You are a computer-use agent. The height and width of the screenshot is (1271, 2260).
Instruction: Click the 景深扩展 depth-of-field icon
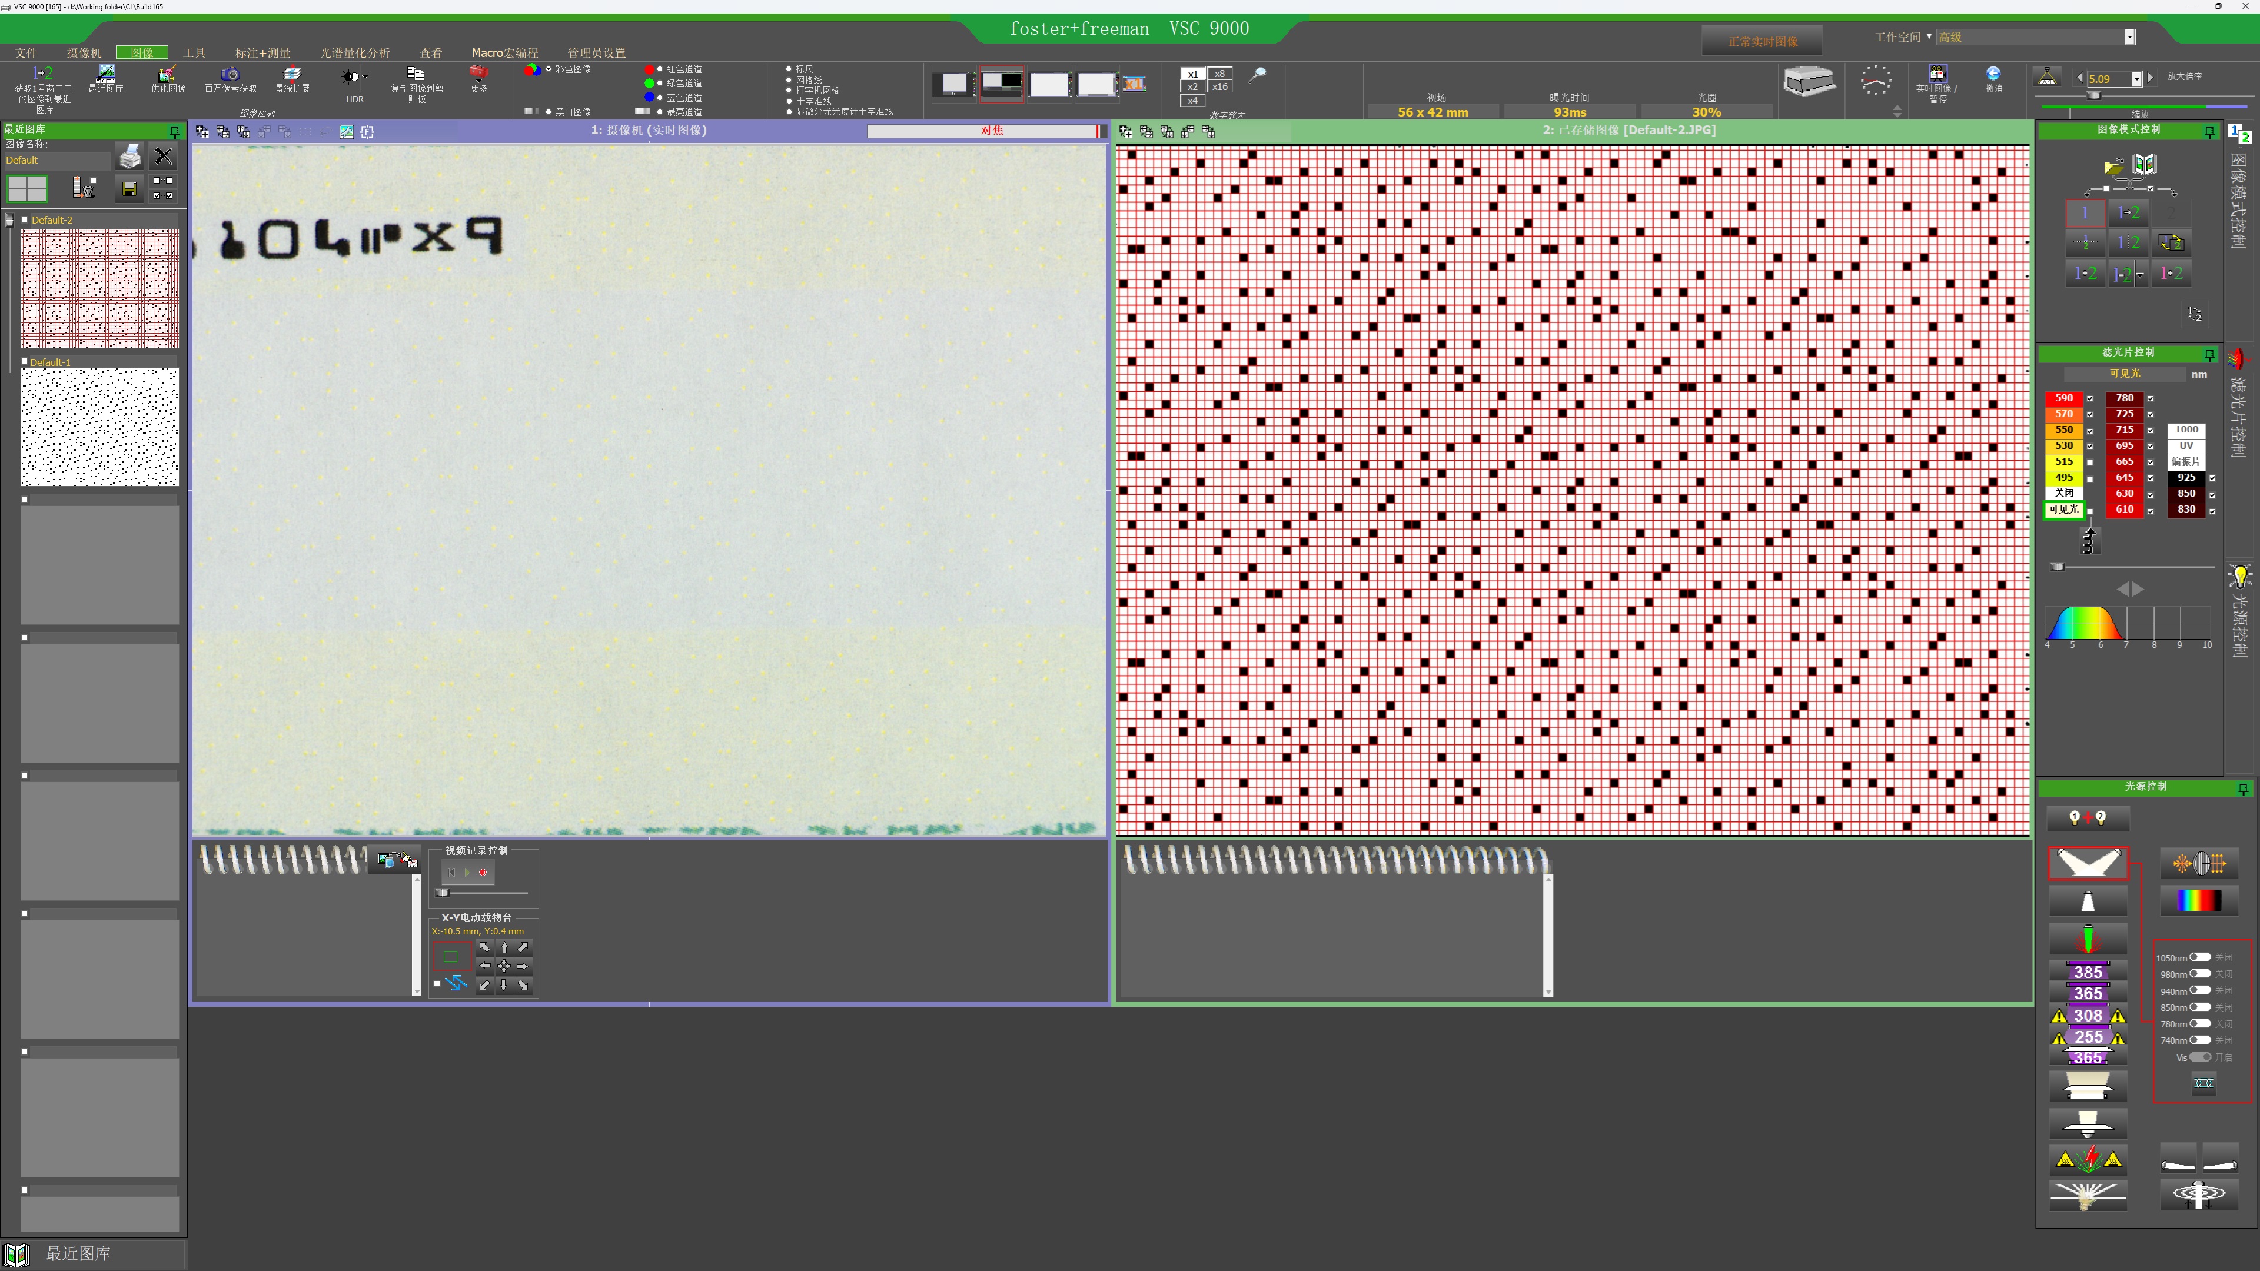coord(292,74)
